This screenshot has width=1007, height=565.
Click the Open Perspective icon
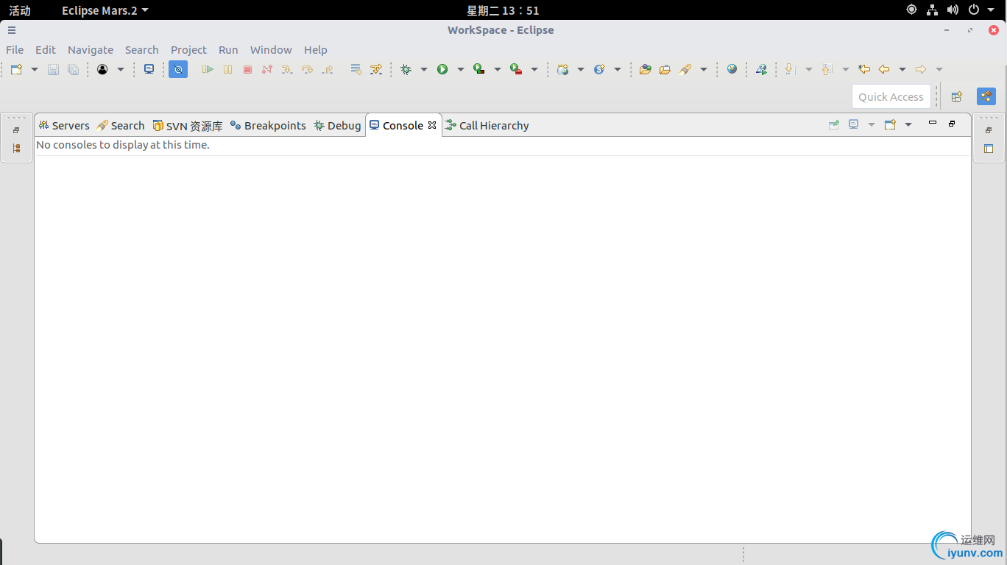[957, 96]
